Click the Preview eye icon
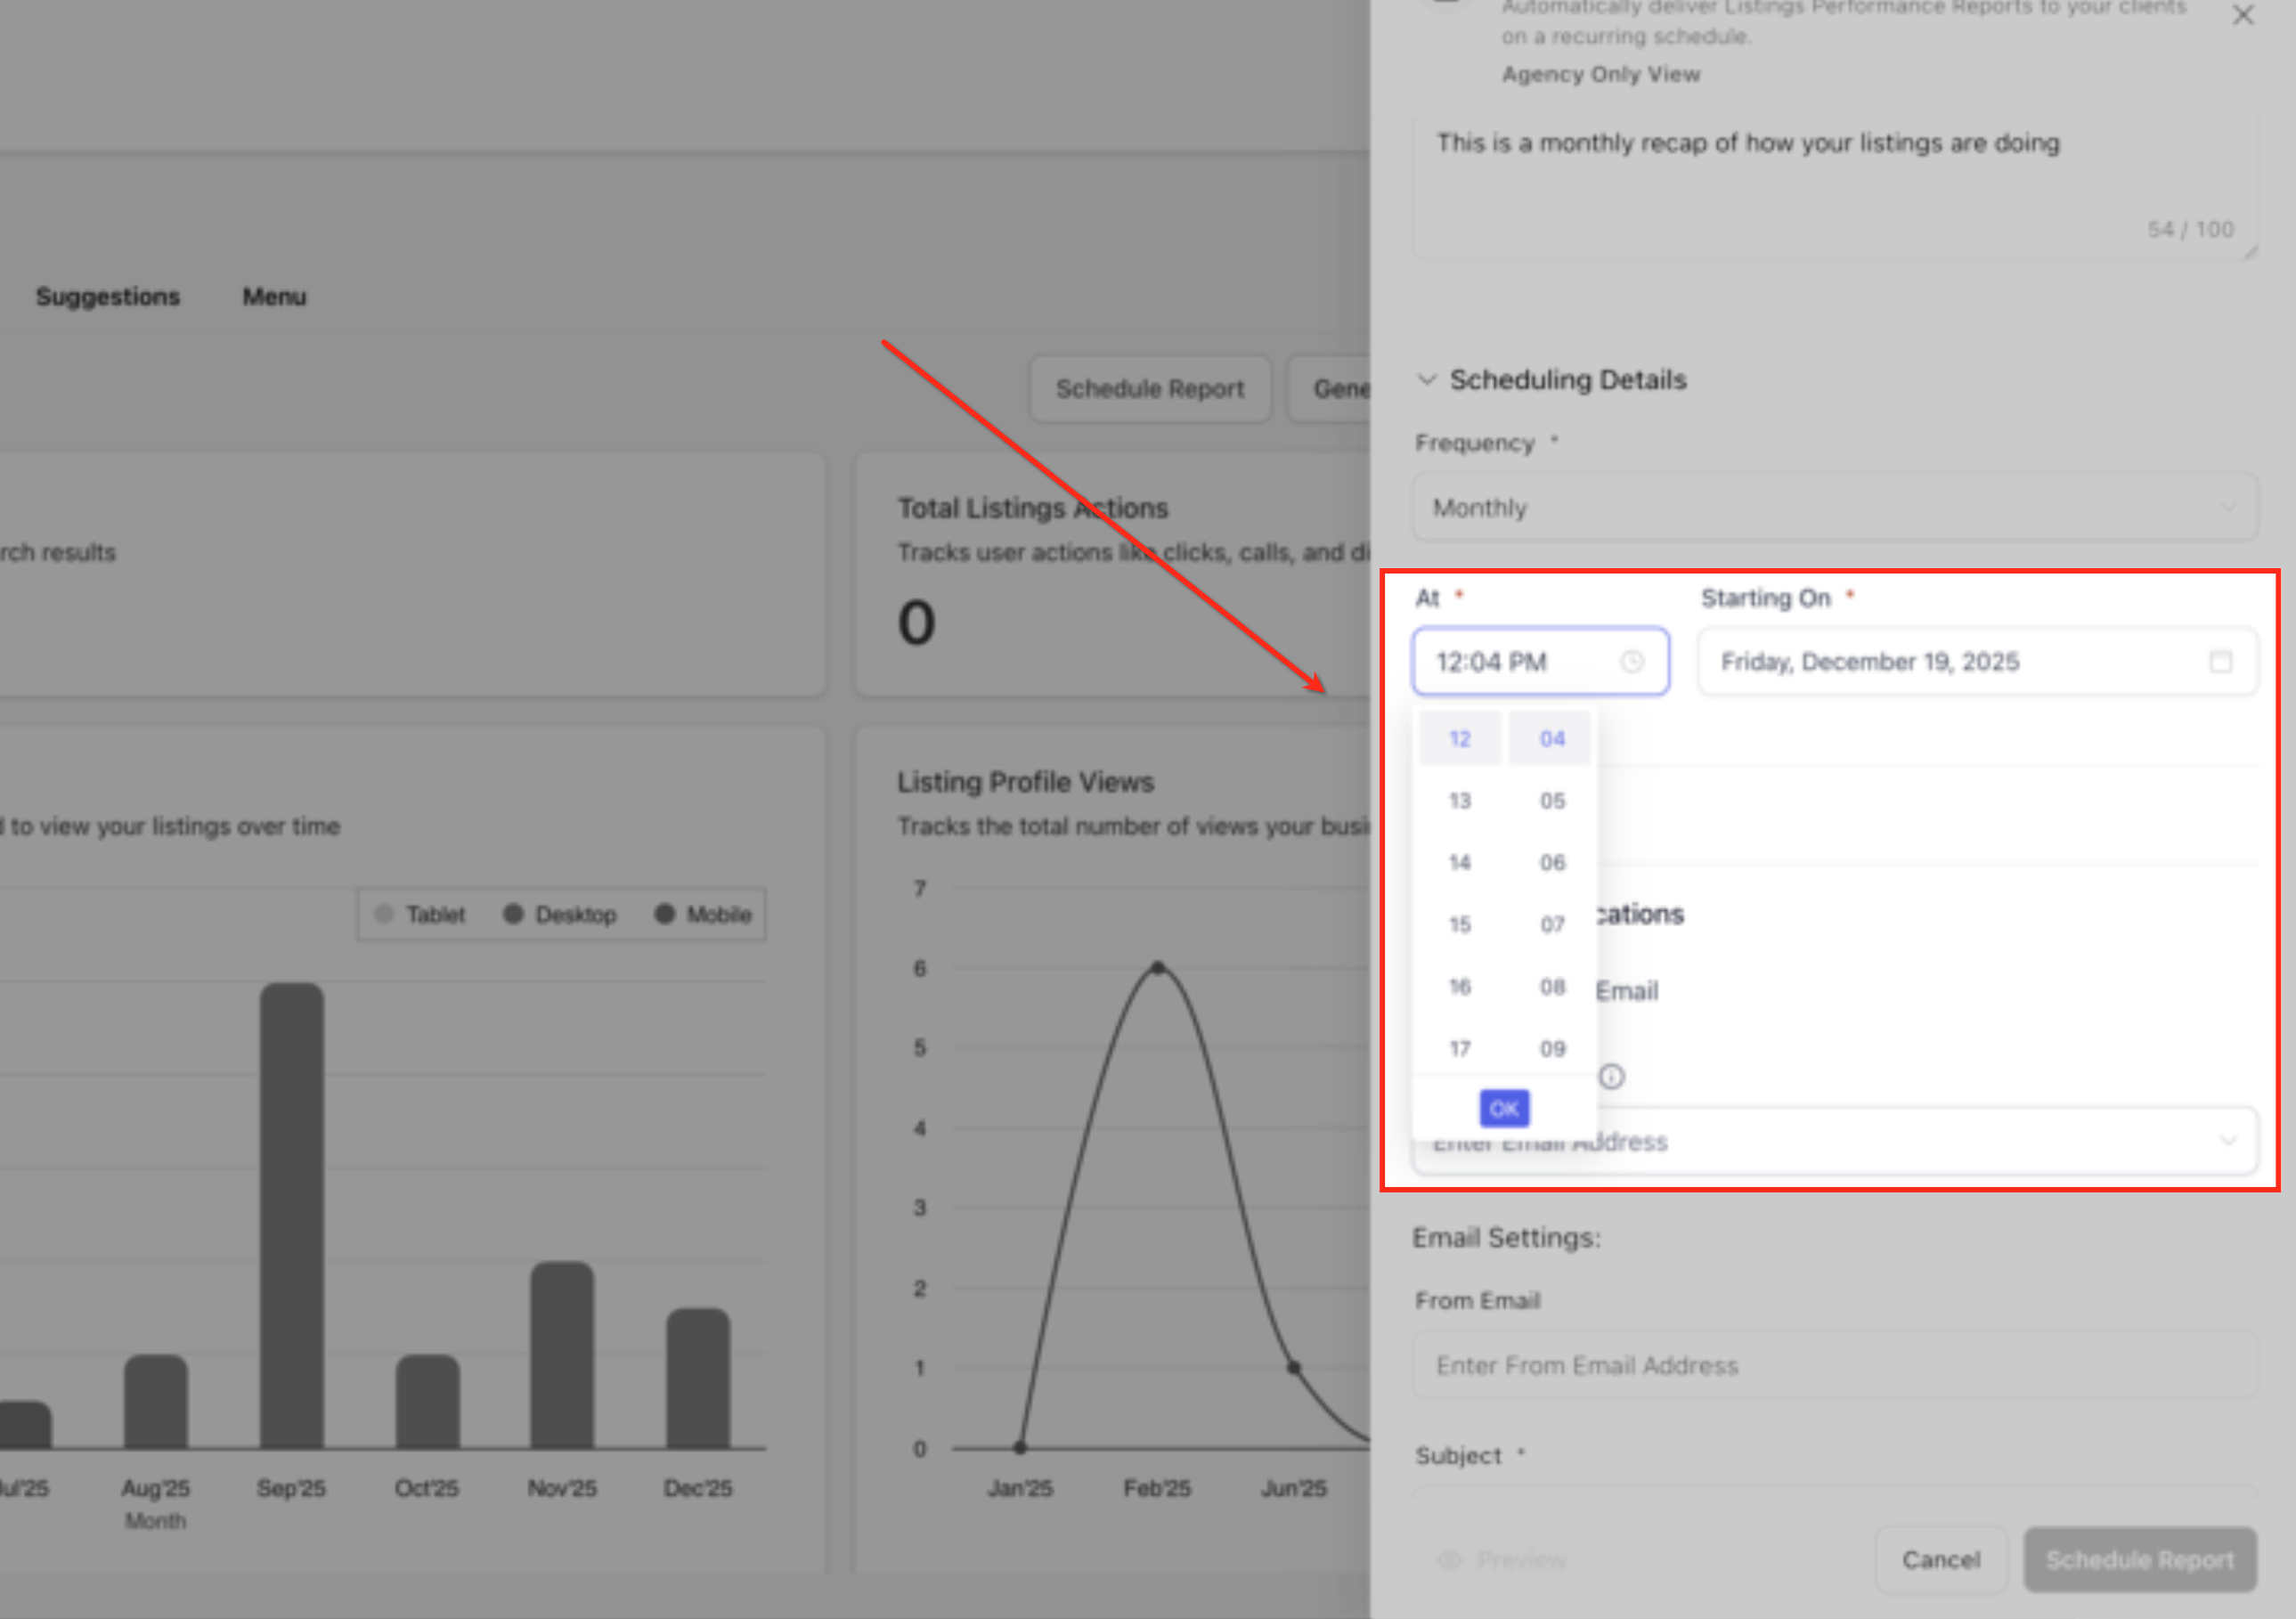Image resolution: width=2296 pixels, height=1619 pixels. click(x=1449, y=1559)
